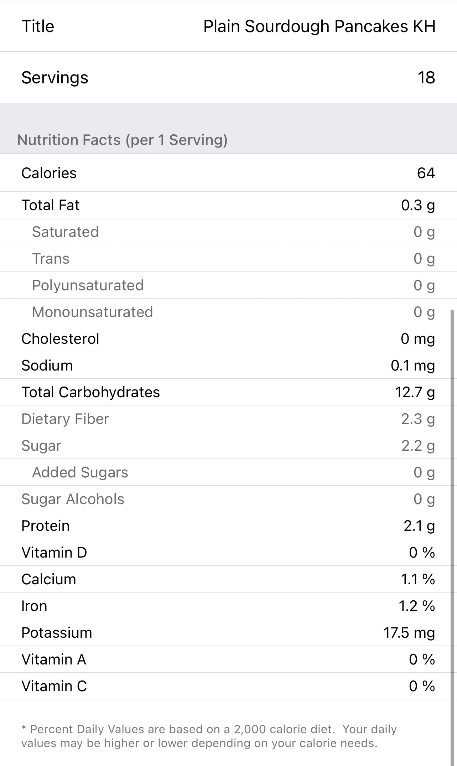Select the Potassium 17.5 mg value

(409, 633)
